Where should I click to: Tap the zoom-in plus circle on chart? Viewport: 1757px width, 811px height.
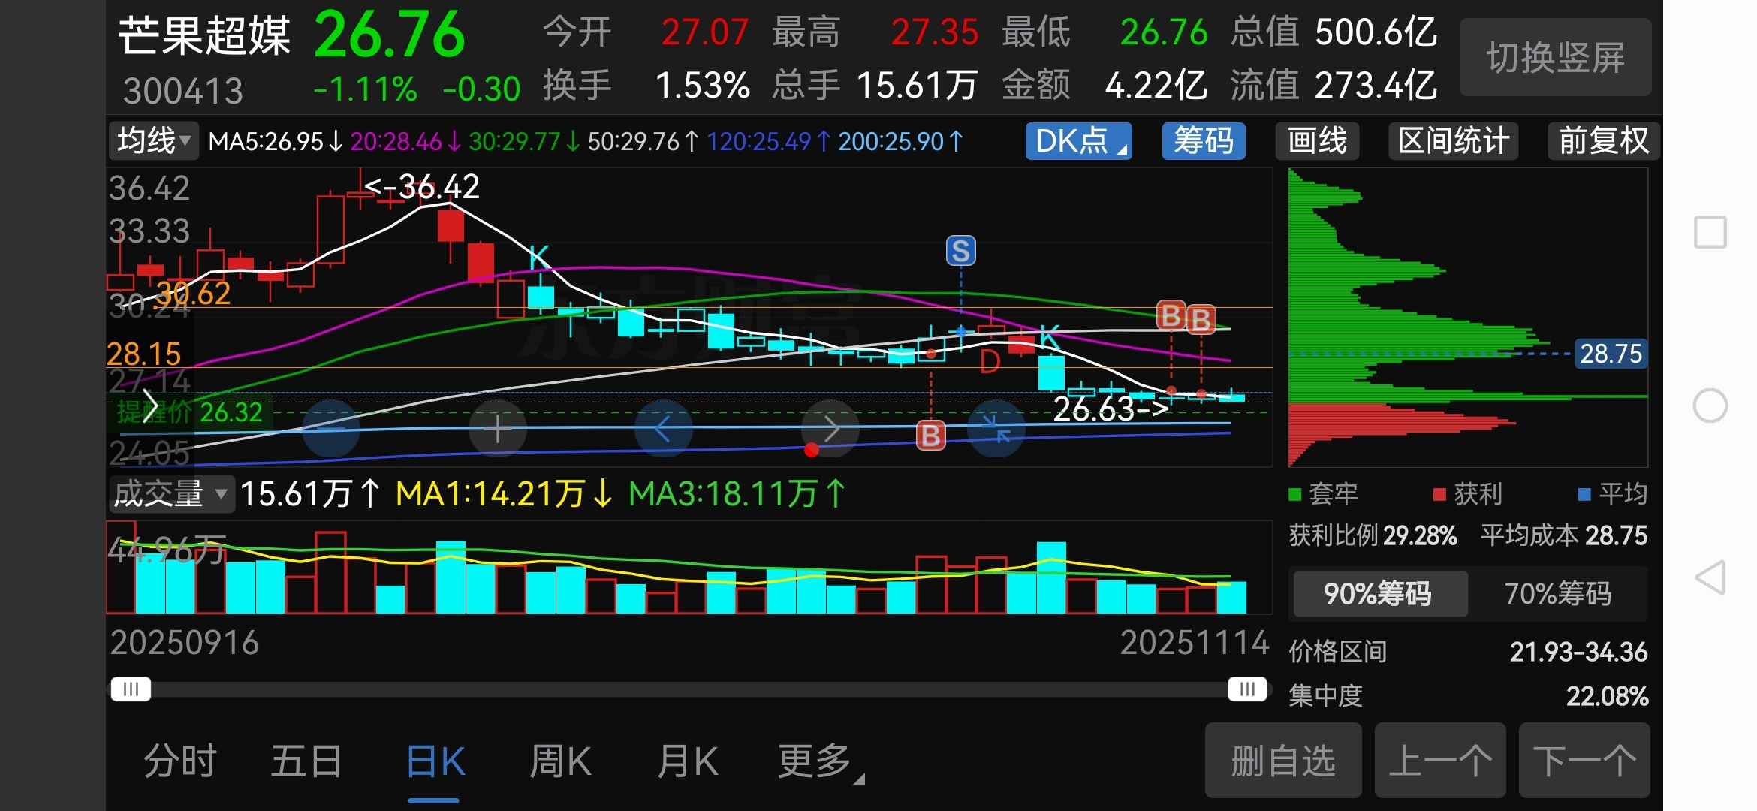(x=497, y=429)
